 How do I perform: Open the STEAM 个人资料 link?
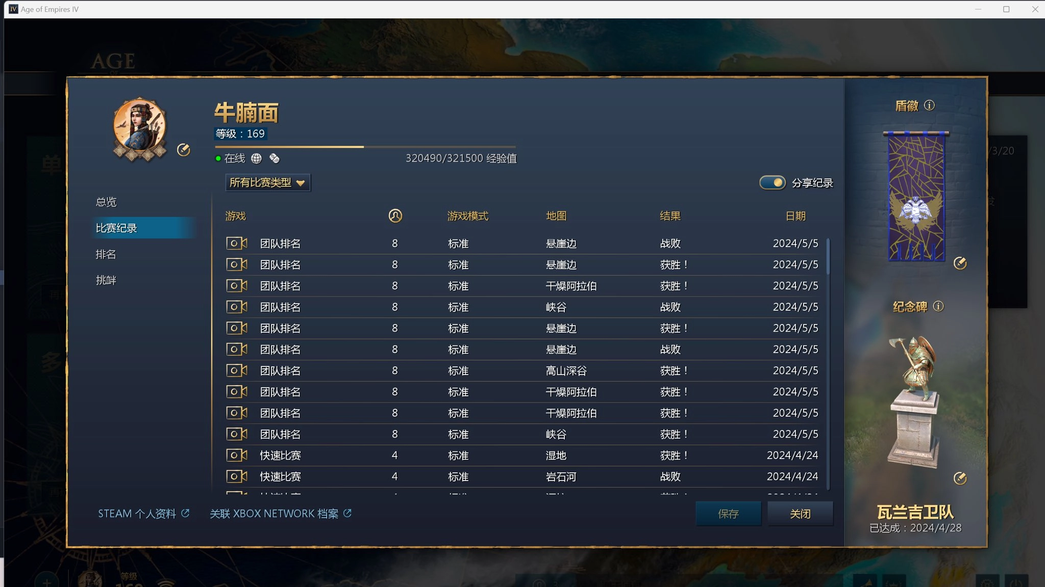(143, 514)
